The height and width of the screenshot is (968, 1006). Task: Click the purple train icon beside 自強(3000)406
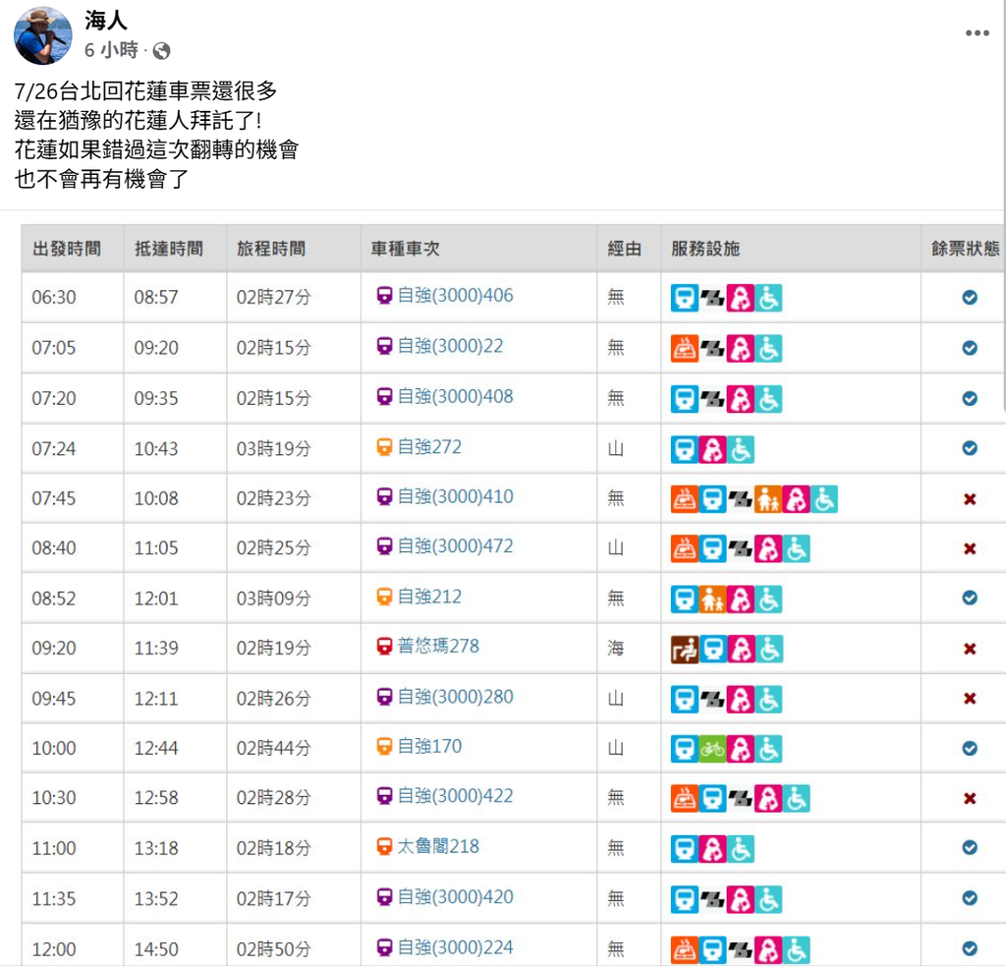click(384, 296)
